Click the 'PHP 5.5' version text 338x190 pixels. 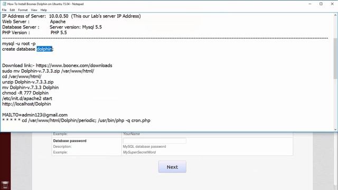59,33
